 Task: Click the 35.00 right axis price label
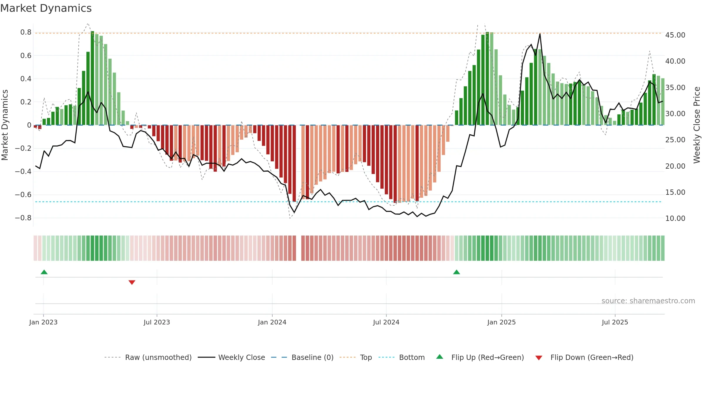coord(675,88)
